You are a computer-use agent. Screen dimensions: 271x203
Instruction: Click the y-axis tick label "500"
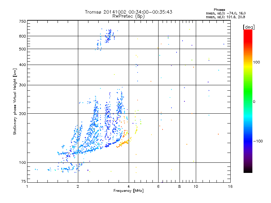pyautogui.click(x=22, y=49)
